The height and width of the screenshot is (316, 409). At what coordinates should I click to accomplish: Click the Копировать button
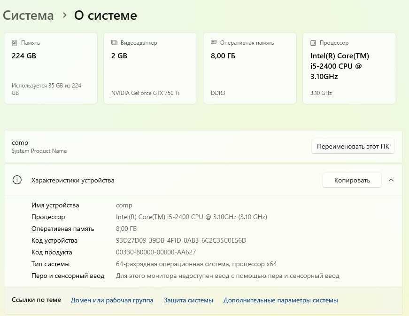[x=352, y=180]
